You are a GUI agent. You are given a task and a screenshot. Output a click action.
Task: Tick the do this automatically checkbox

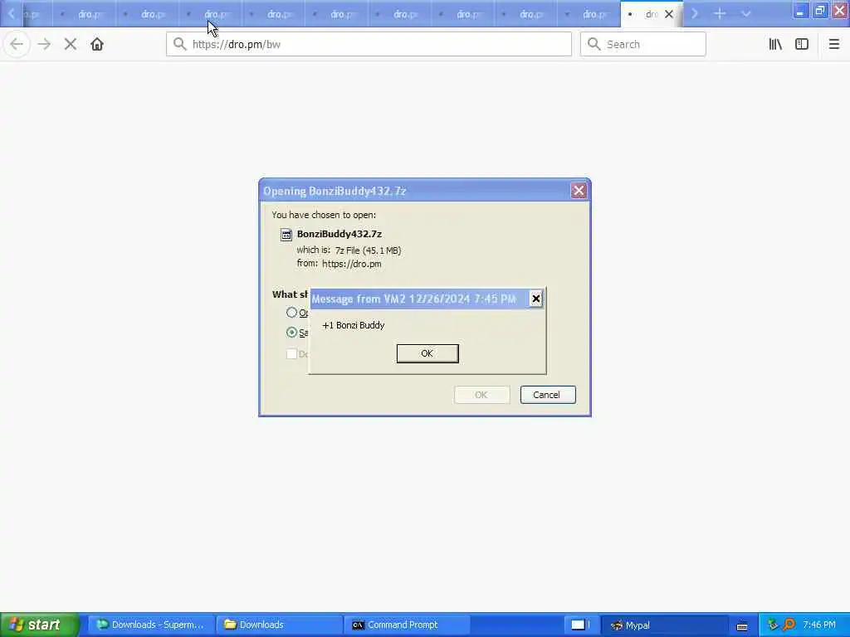[x=291, y=353]
